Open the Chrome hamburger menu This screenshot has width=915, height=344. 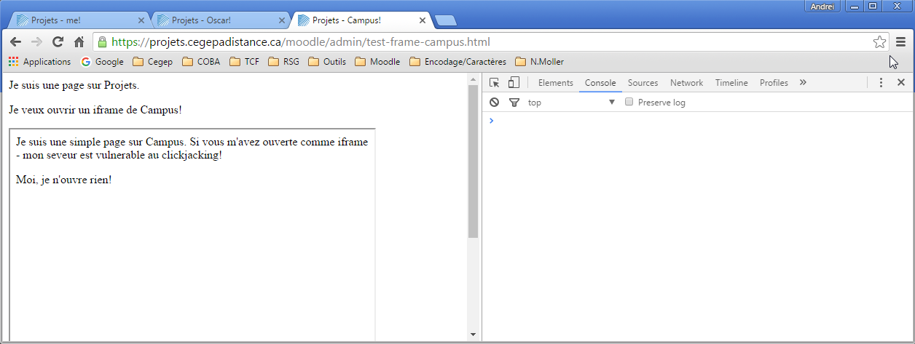pos(901,42)
